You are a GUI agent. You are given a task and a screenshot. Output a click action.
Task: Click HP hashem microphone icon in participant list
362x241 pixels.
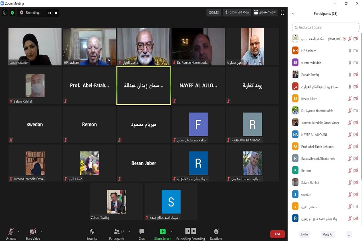click(x=350, y=51)
